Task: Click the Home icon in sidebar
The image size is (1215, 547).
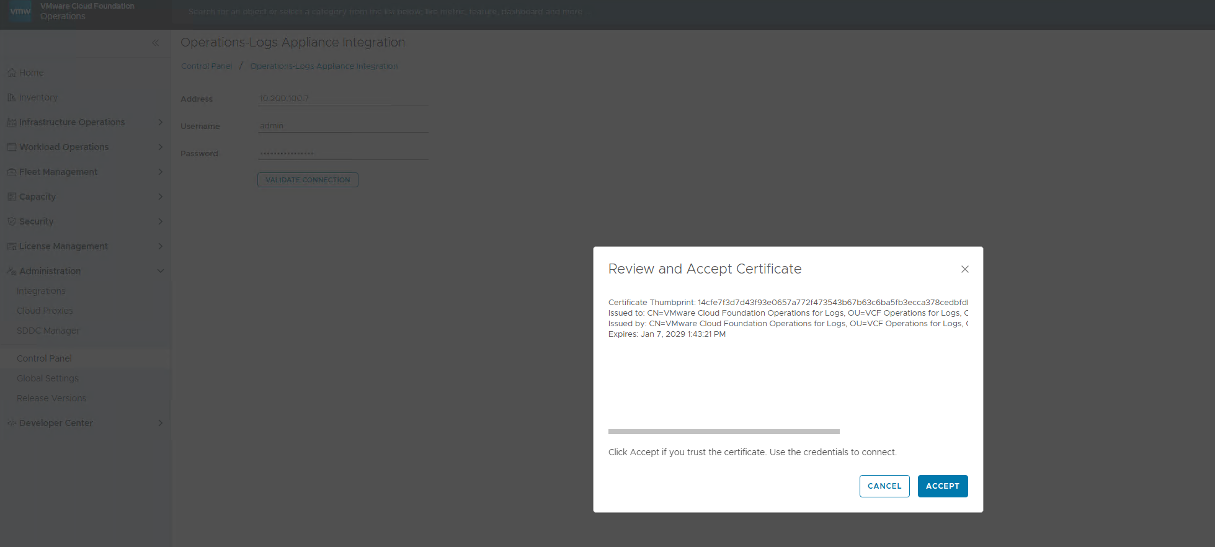Action: pyautogui.click(x=11, y=73)
